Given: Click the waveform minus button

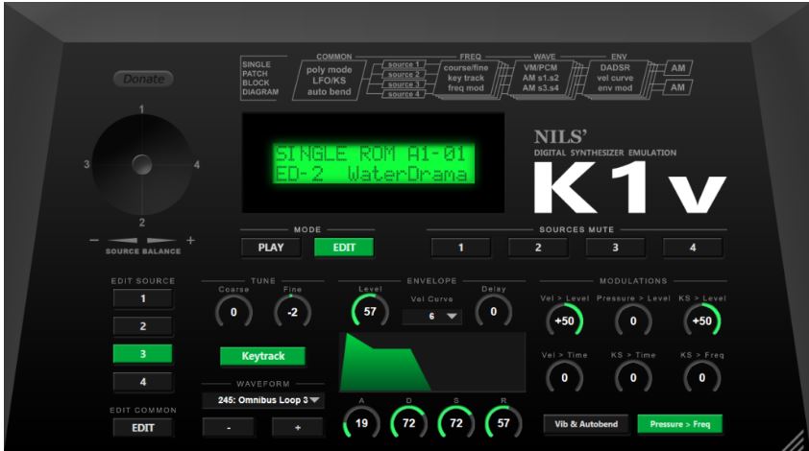Looking at the screenshot, I should [x=229, y=428].
